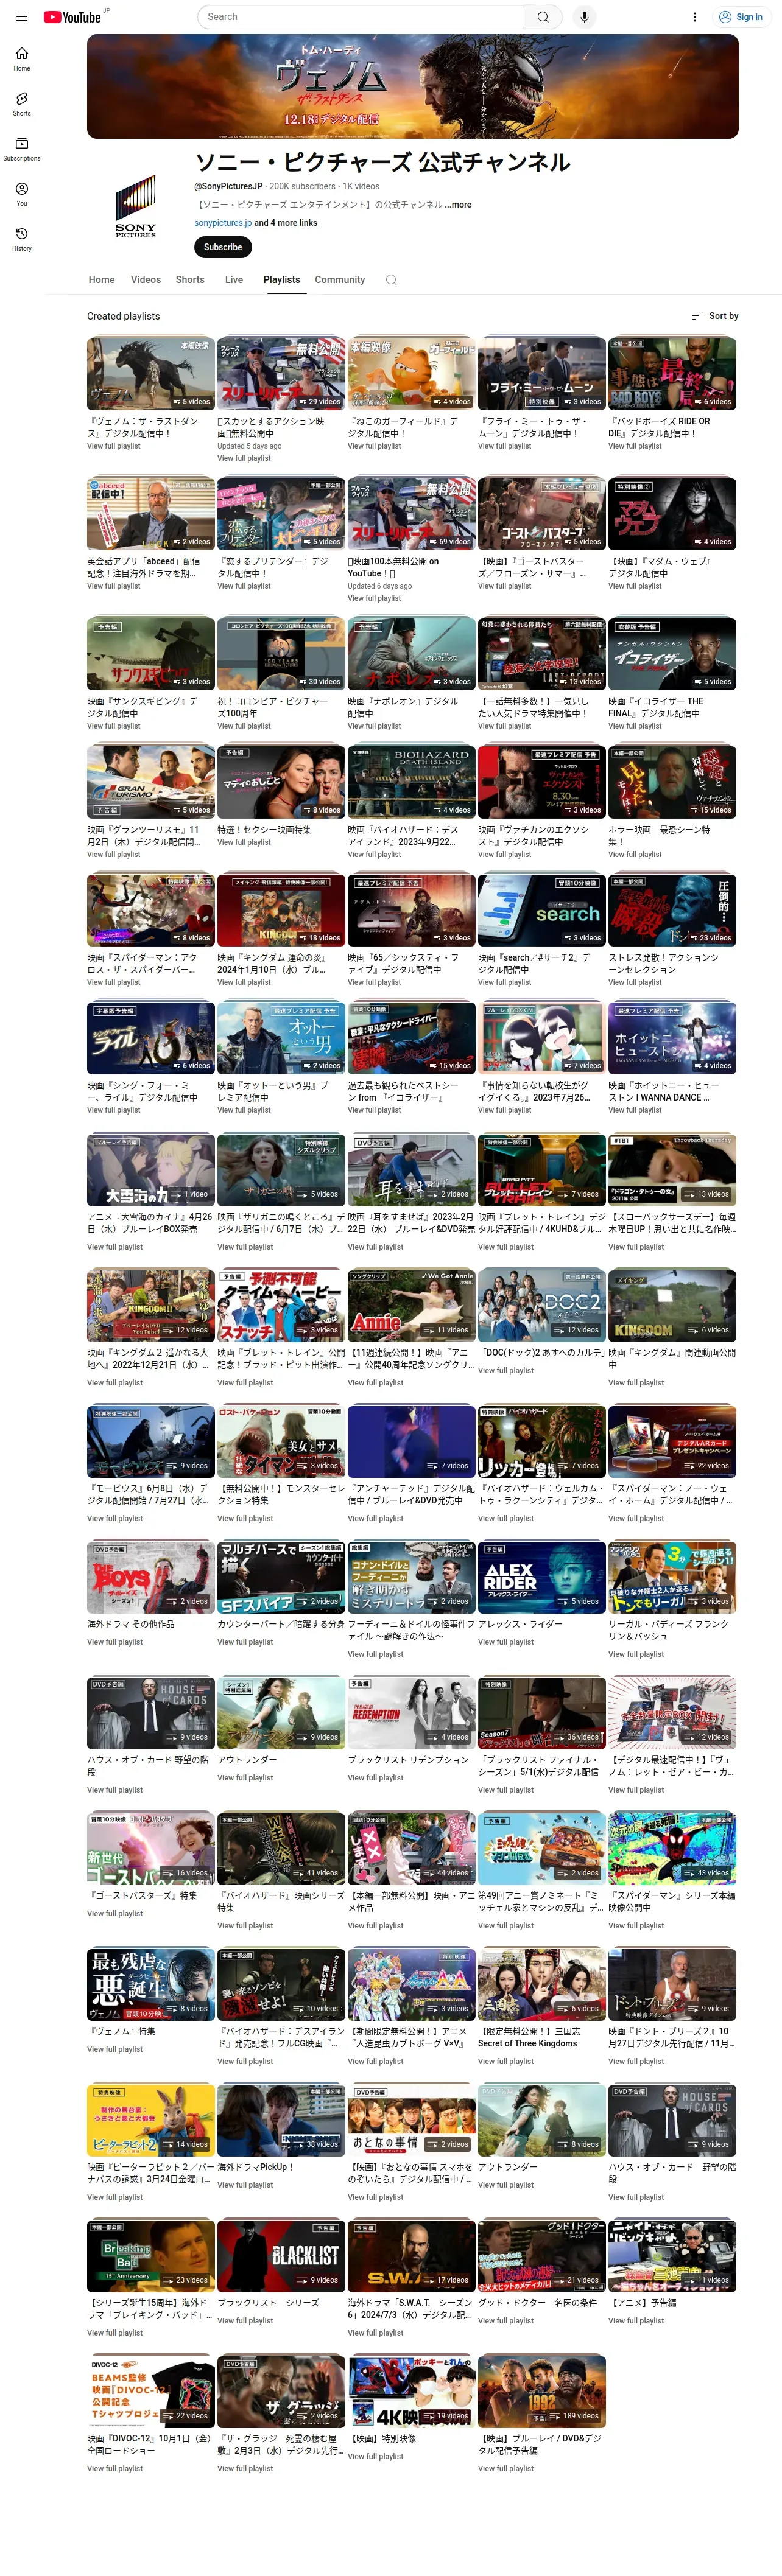Viewport: 782px width, 2576px height.
Task: Go to Home in the sidebar
Action: [x=22, y=59]
